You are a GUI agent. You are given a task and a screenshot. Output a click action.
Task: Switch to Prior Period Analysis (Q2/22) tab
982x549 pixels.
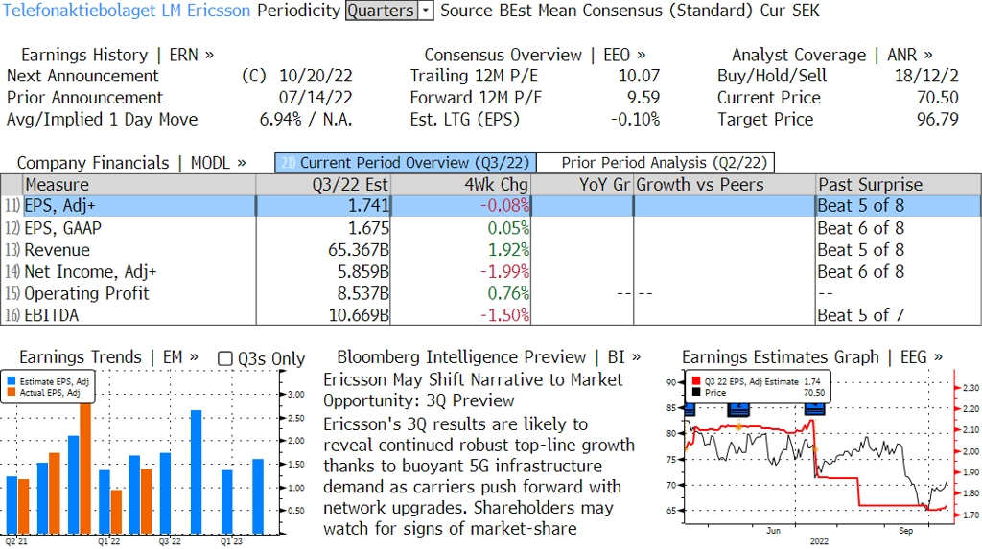(x=656, y=163)
